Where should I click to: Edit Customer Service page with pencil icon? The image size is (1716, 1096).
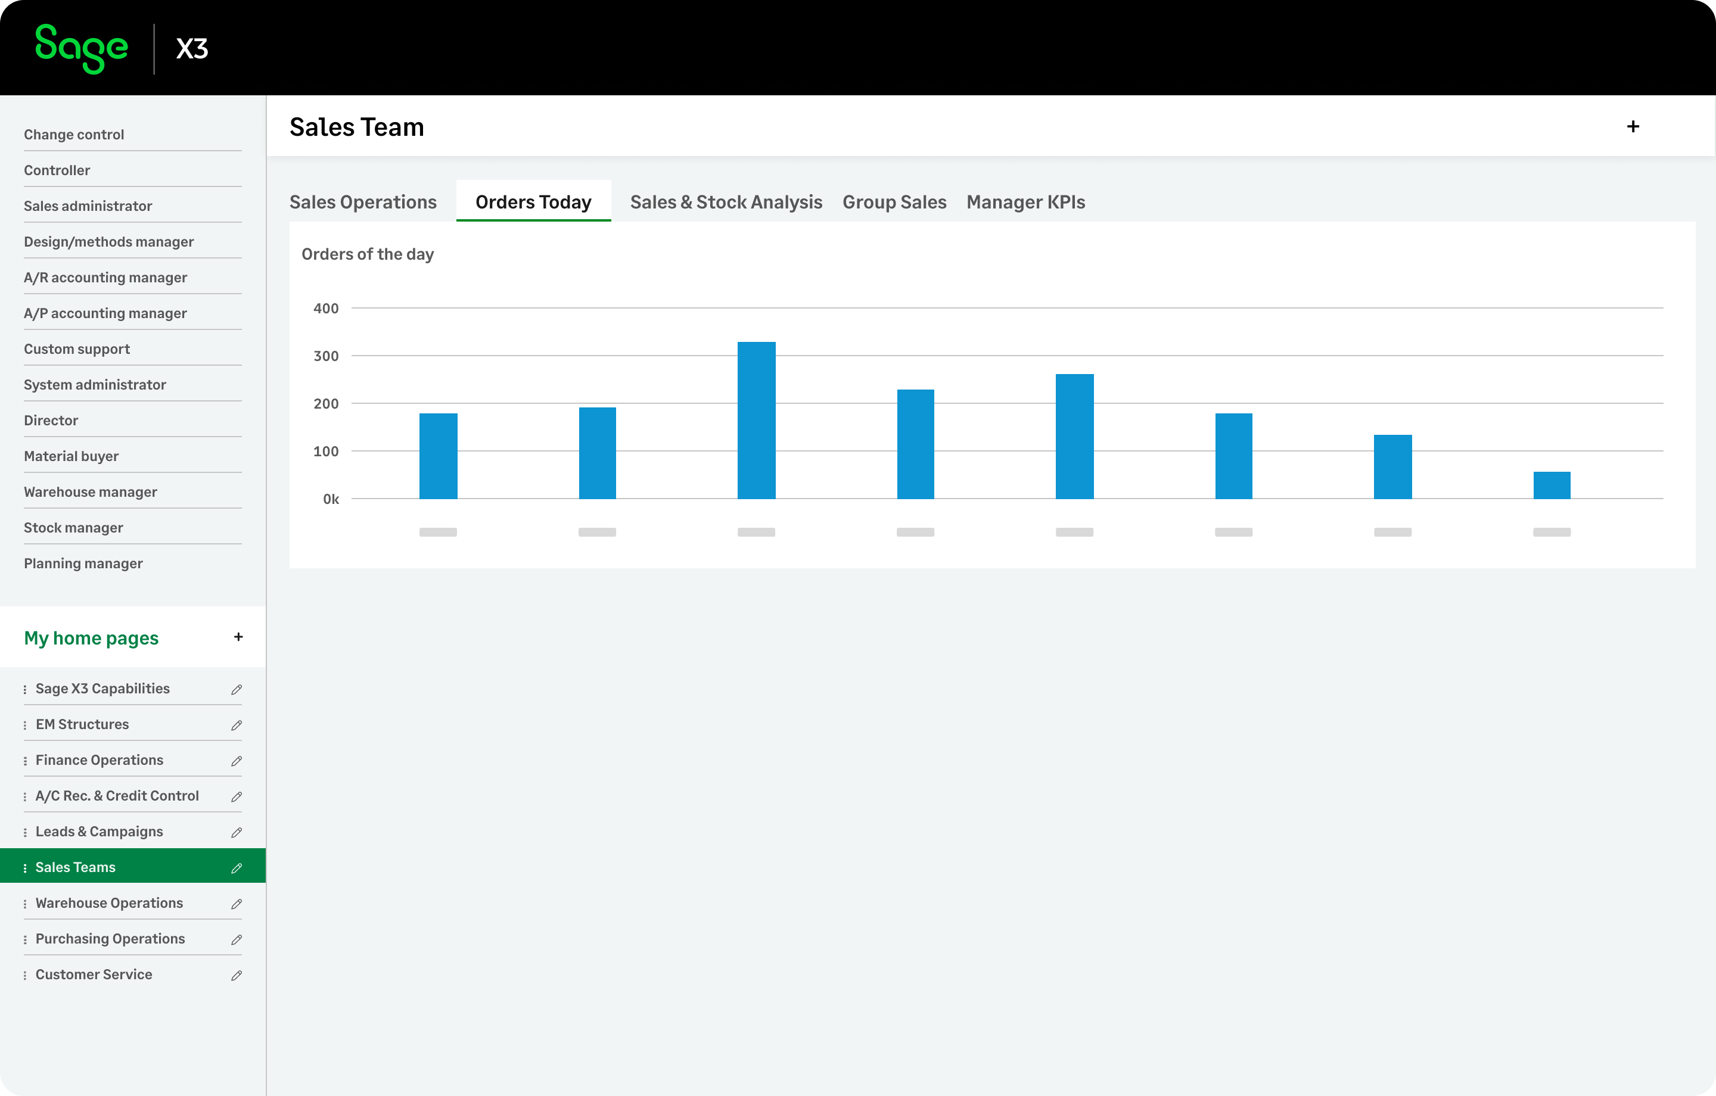(237, 975)
